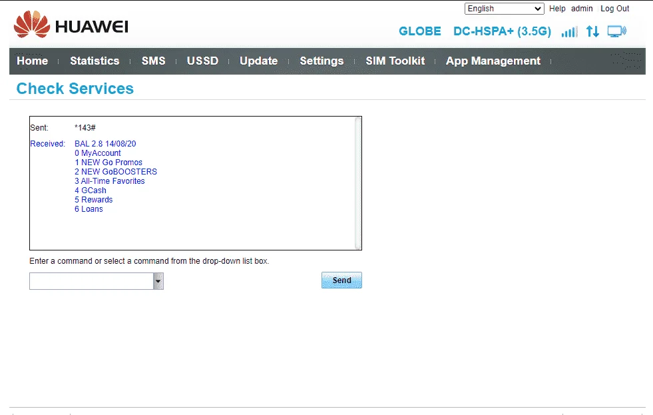Viewport: 653px width, 415px height.
Task: Click the 0 MyAccount line
Action: [98, 153]
